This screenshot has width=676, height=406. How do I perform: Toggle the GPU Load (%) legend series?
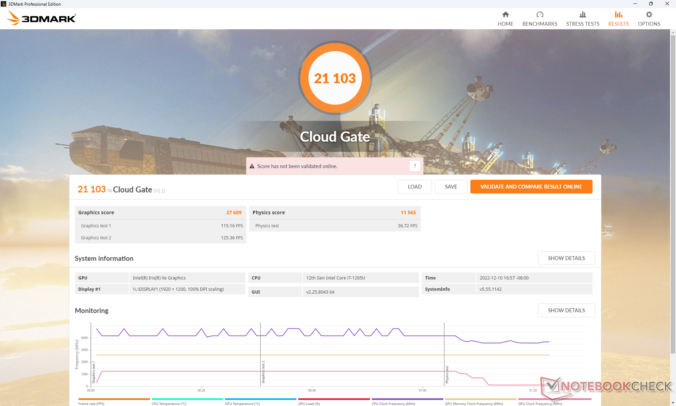(x=309, y=404)
